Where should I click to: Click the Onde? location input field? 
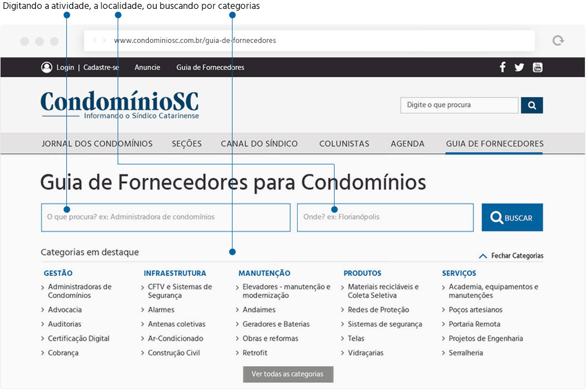point(385,217)
